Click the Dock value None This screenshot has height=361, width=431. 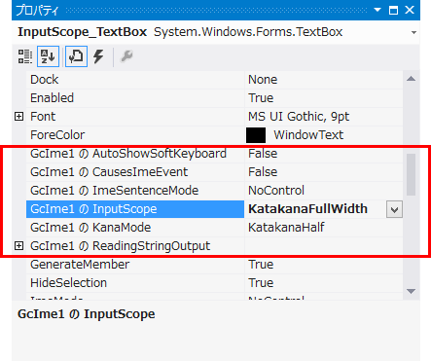coord(263,80)
